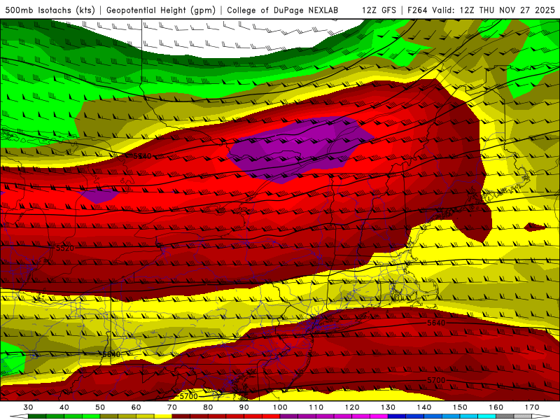Select the cyan 155-160 kt legend swatch

pyautogui.click(x=487, y=416)
